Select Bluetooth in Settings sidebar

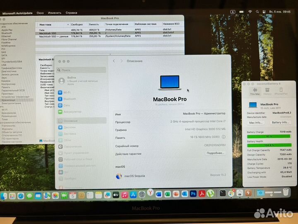click(x=82, y=99)
